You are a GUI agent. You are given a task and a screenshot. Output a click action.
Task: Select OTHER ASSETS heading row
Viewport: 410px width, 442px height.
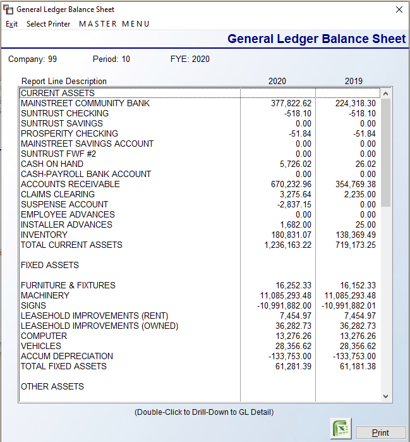[200, 387]
